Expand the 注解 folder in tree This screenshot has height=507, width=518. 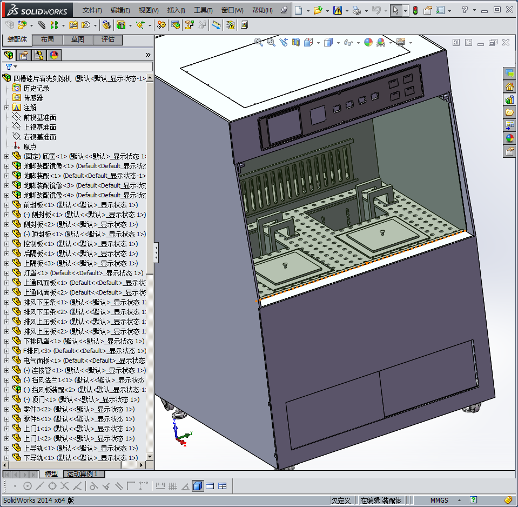tap(6, 108)
